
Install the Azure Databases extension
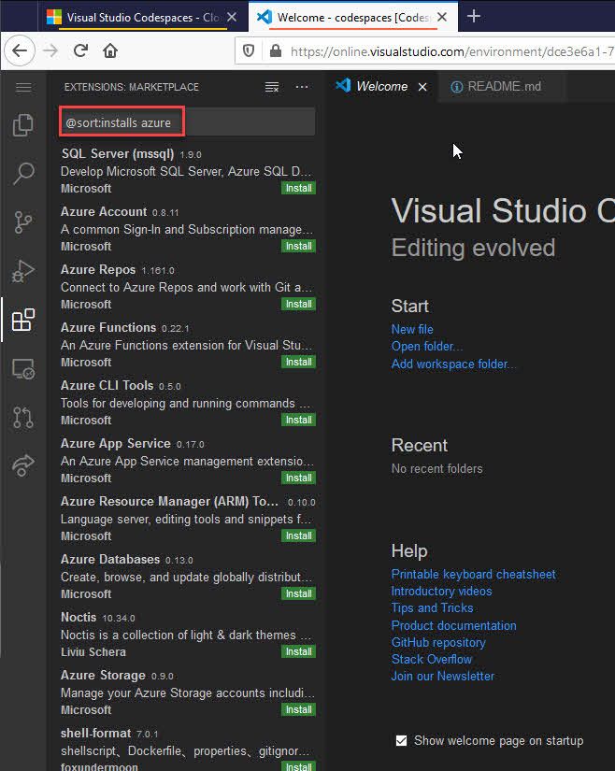(x=298, y=594)
